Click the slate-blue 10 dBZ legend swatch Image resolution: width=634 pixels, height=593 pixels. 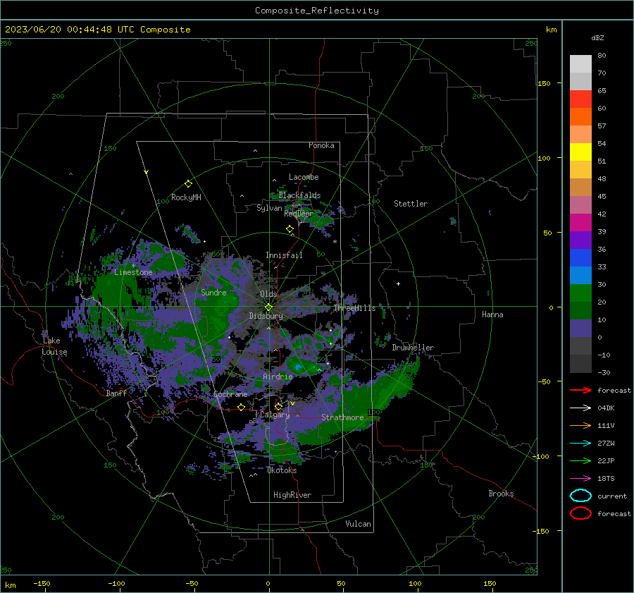point(580,329)
